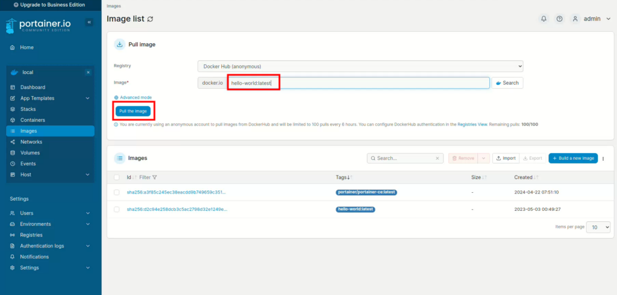
Task: Open the Items per page dropdown
Action: [x=599, y=227]
